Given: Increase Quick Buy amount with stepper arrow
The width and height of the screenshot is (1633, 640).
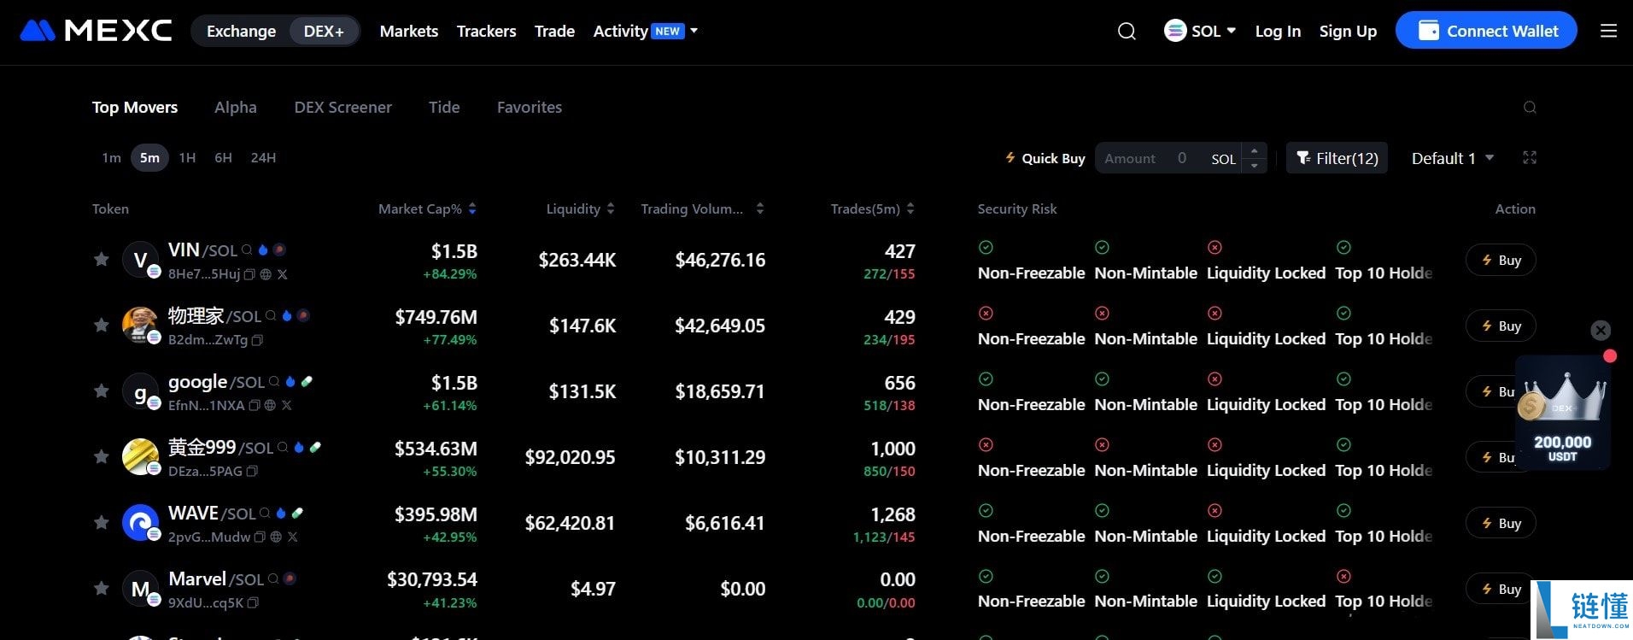Looking at the screenshot, I should pyautogui.click(x=1254, y=151).
